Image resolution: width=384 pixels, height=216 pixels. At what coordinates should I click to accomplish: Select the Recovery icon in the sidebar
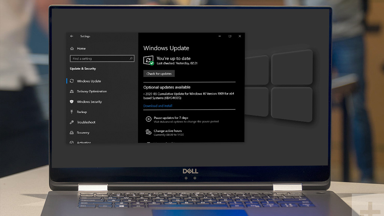pyautogui.click(x=72, y=132)
